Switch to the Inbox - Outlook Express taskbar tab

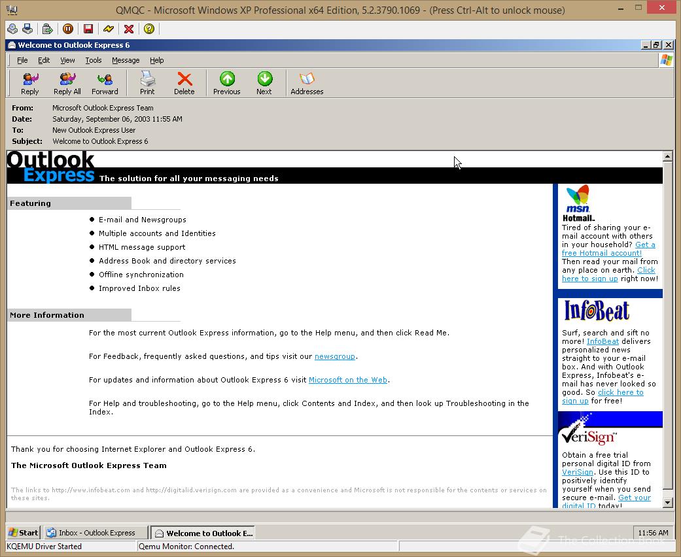(94, 532)
